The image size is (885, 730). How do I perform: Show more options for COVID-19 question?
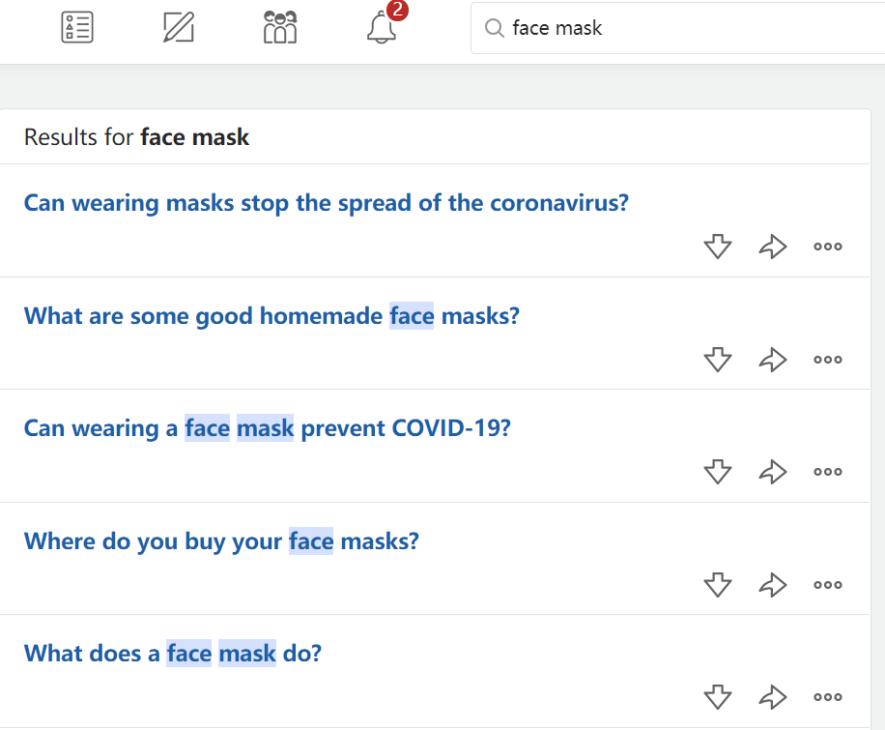click(828, 472)
